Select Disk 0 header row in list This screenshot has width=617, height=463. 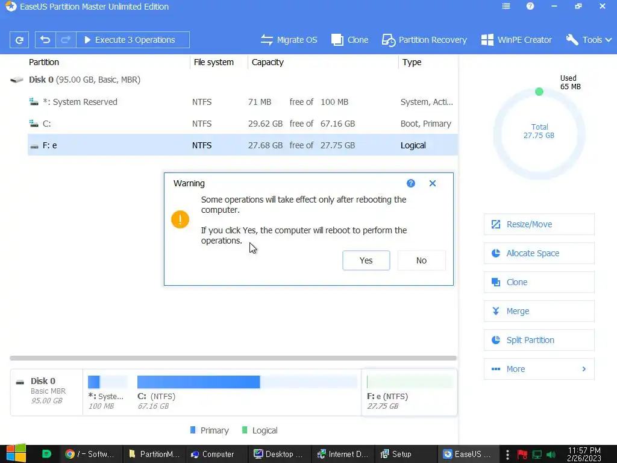[x=233, y=80]
